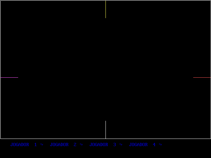Click the JOGADOR 3 label
This screenshot has width=211, height=158.
pos(103,145)
